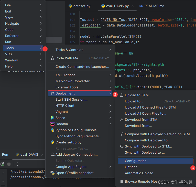Click the Deployment arrows icon
Image resolution: width=196 pixels, height=187 pixels.
52,93
